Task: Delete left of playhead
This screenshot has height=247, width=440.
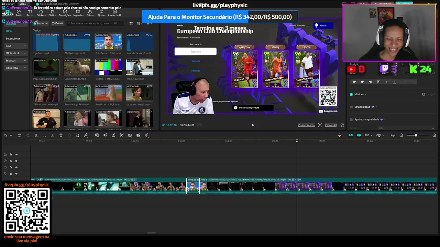Action: [x=44, y=135]
